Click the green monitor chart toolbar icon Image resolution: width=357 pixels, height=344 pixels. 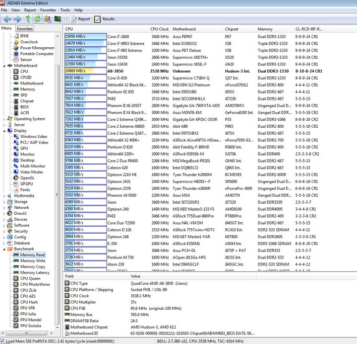pyautogui.click(x=58, y=19)
